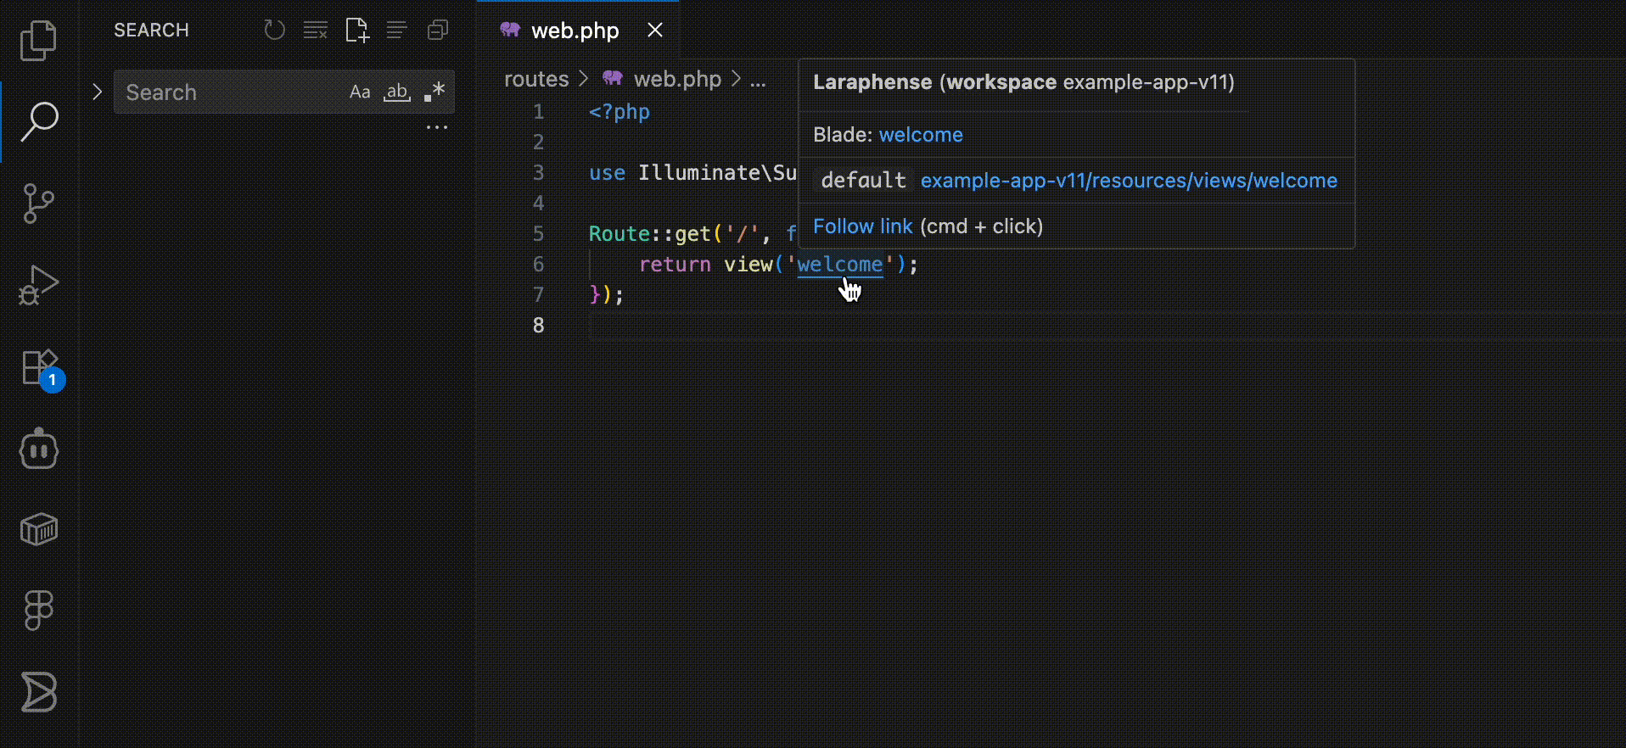1626x748 pixels.
Task: Open the robot face chat extension icon
Action: coord(38,448)
